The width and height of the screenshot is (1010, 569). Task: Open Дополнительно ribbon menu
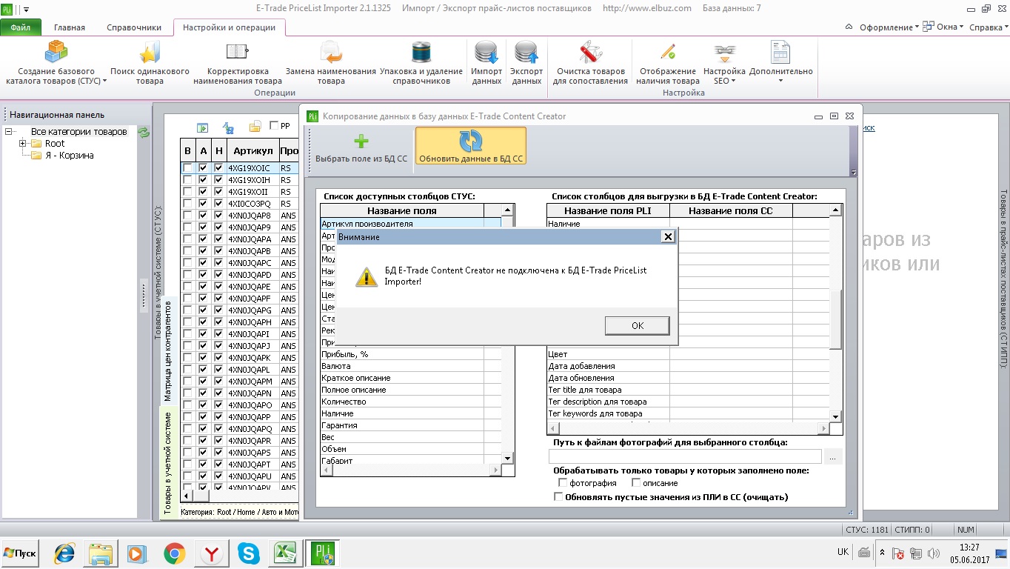pyautogui.click(x=780, y=63)
